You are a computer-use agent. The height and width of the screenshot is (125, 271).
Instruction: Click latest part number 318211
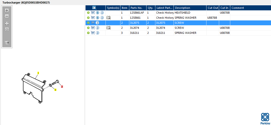(161, 33)
